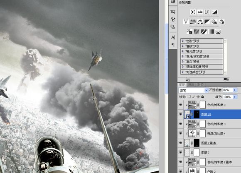Toggle clip-to-layer at Adjustments panel bottom right
The width and height of the screenshot is (241, 173).
click(x=226, y=79)
